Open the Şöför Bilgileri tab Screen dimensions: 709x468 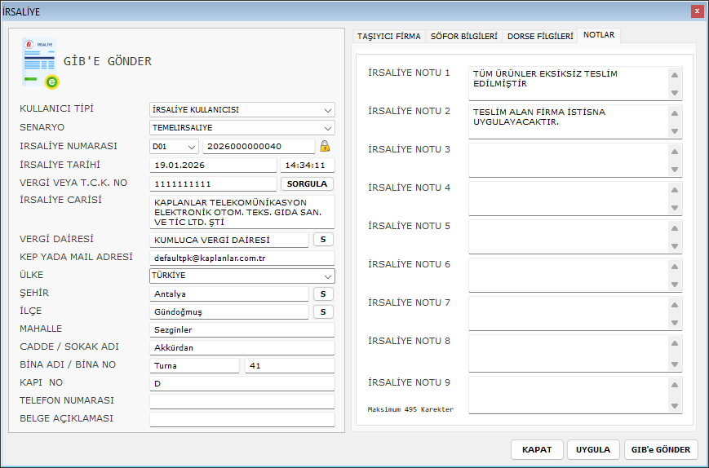click(x=462, y=36)
